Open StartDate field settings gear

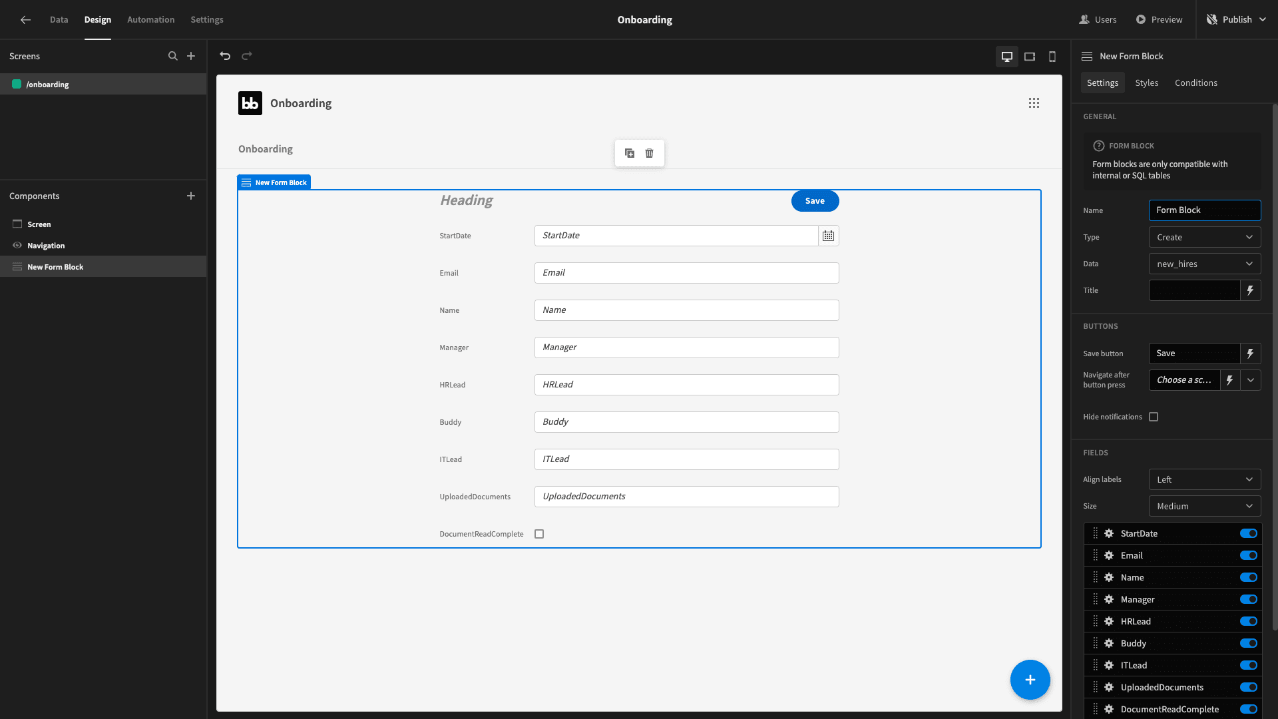click(1109, 533)
